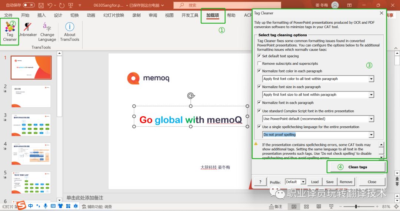Toggle Use standard Complex Script font checkbox

259,111
